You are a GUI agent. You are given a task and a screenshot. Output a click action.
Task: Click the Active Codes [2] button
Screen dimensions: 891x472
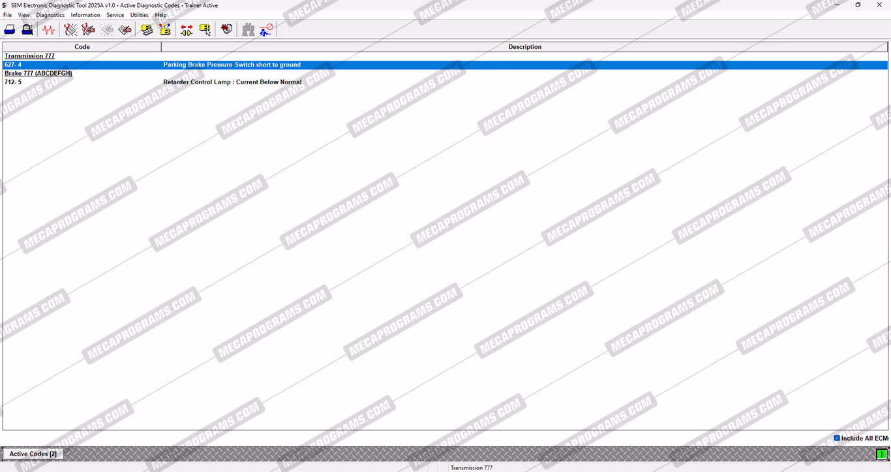(x=33, y=454)
